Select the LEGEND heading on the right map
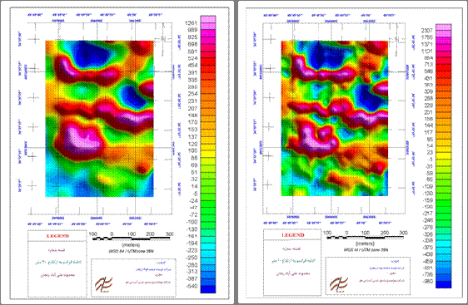 tap(293, 235)
